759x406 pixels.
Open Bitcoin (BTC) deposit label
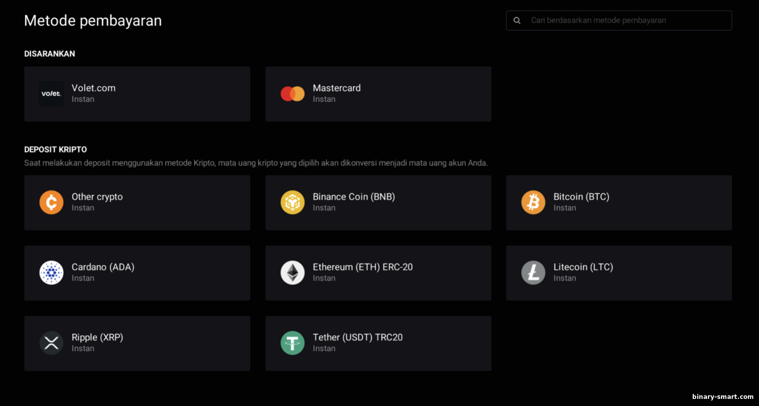click(x=581, y=197)
